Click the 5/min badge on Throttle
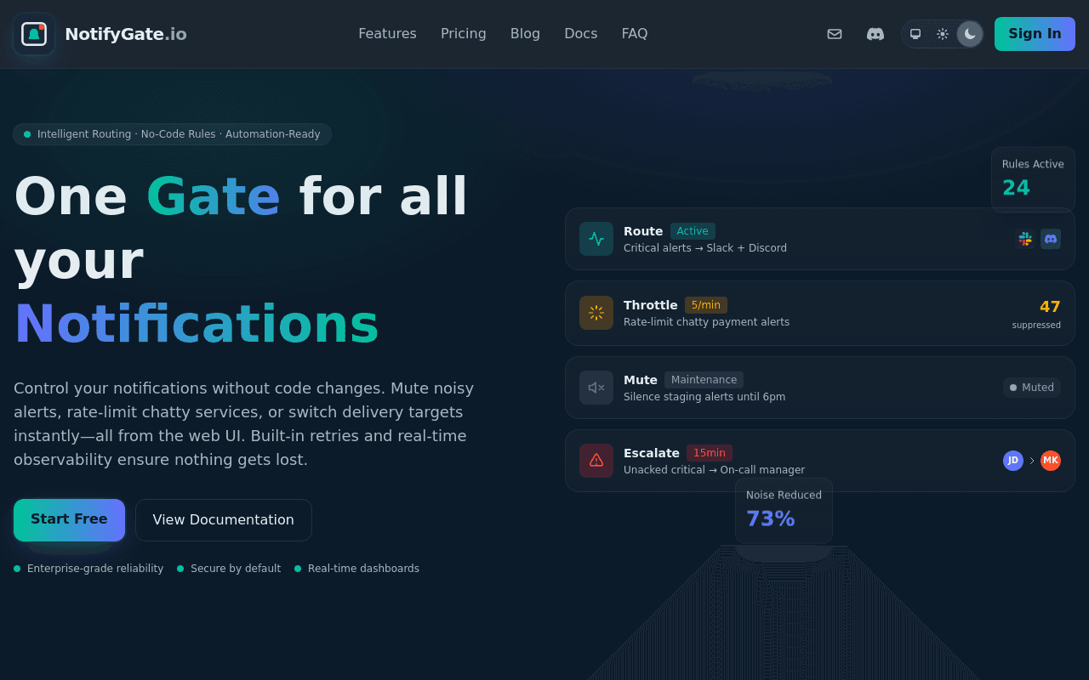The height and width of the screenshot is (680, 1089). [706, 305]
